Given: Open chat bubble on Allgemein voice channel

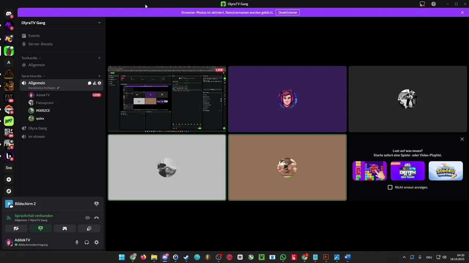Looking at the screenshot, I should click(89, 83).
